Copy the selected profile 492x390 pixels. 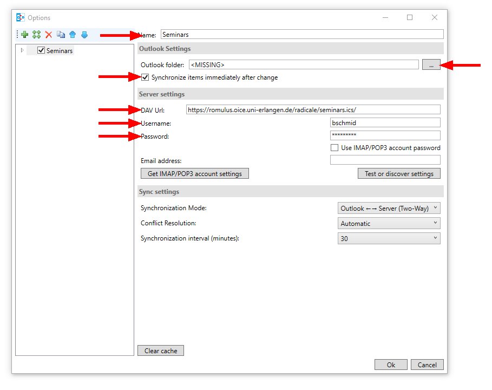tap(61, 35)
